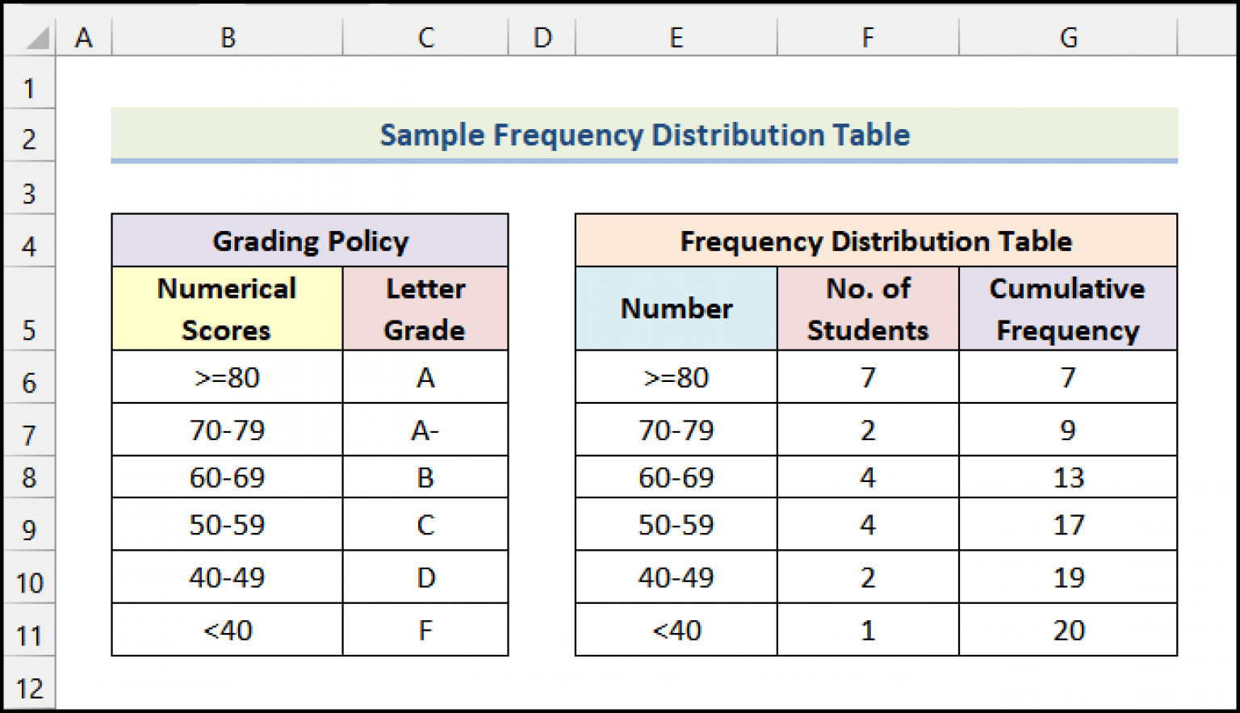Click the cell containing letter grade A
Screen dimensions: 1240x713
[425, 376]
